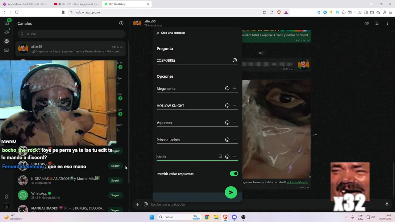This screenshot has height=222, width=395.
Task: Follow the WhatsApp official channel
Action: (x=115, y=195)
